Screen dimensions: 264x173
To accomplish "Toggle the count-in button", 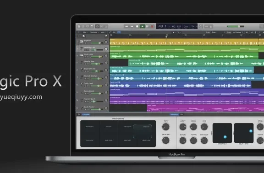I will tap(207, 27).
